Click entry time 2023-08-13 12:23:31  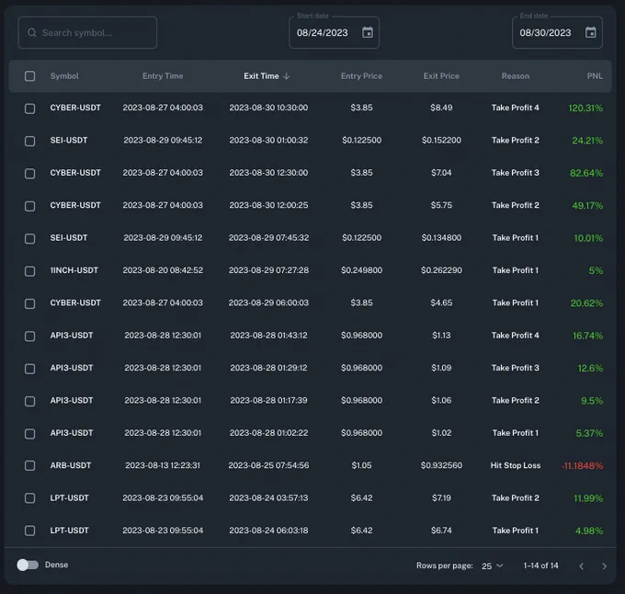pos(163,465)
